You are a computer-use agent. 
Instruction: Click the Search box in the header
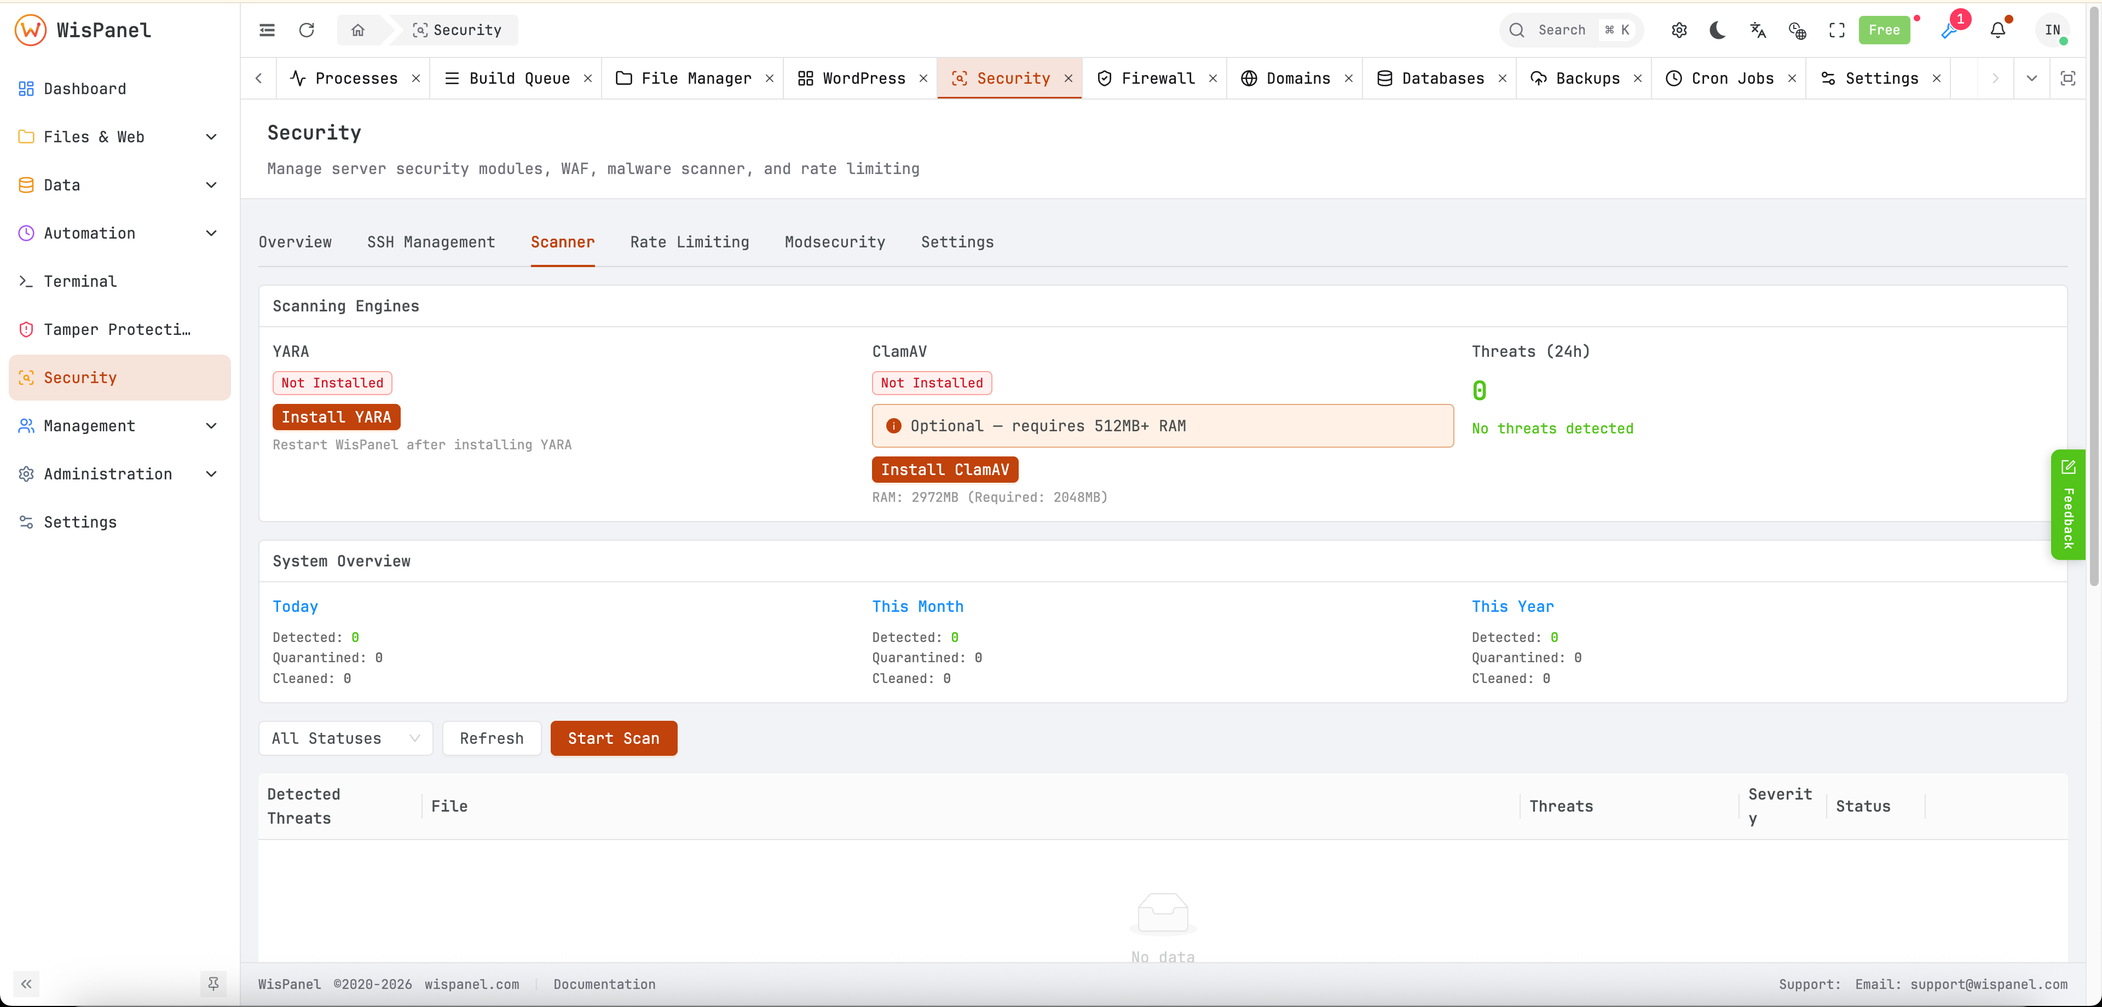point(1571,30)
